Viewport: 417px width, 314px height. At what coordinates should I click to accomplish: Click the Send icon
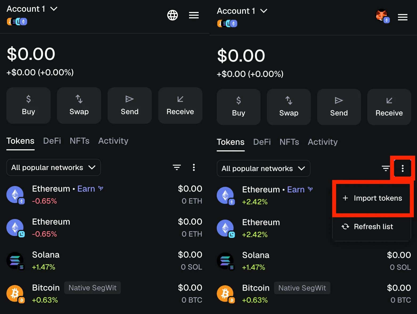(x=129, y=105)
